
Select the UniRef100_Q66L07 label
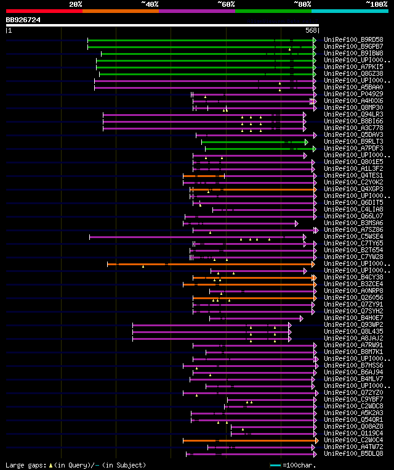click(353, 216)
